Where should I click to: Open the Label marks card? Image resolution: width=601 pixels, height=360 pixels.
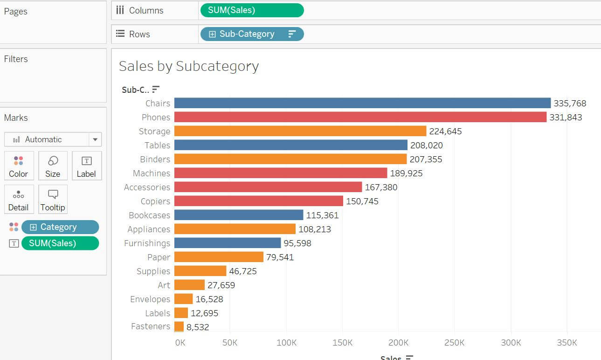(87, 166)
